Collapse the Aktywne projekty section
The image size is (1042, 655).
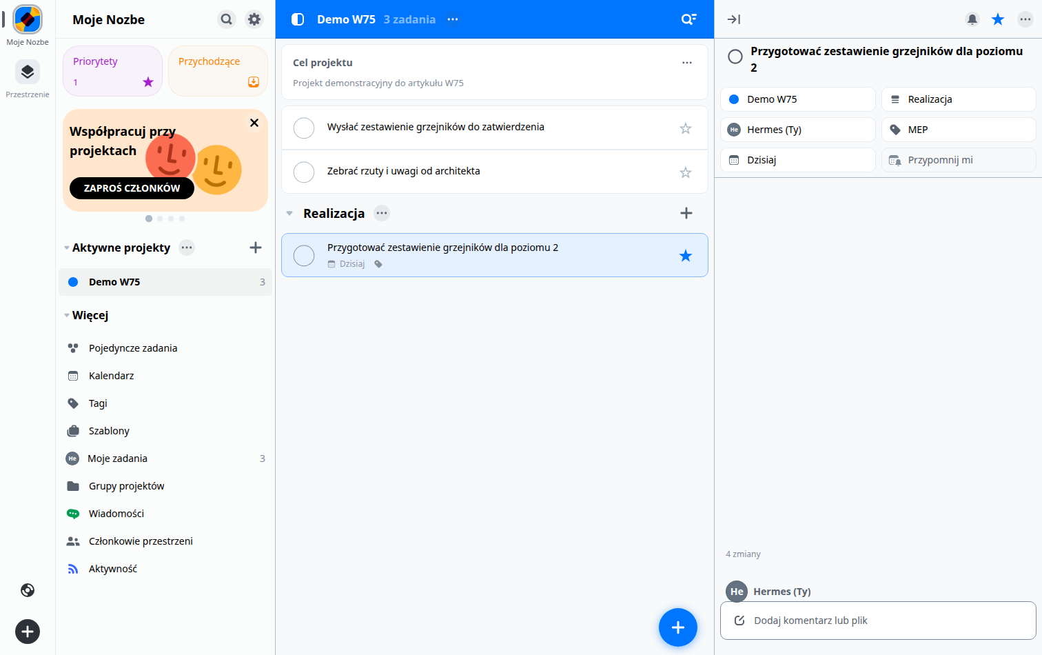(67, 248)
